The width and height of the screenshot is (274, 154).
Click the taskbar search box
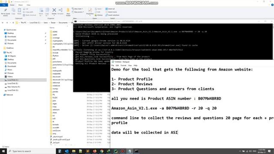click(31, 151)
